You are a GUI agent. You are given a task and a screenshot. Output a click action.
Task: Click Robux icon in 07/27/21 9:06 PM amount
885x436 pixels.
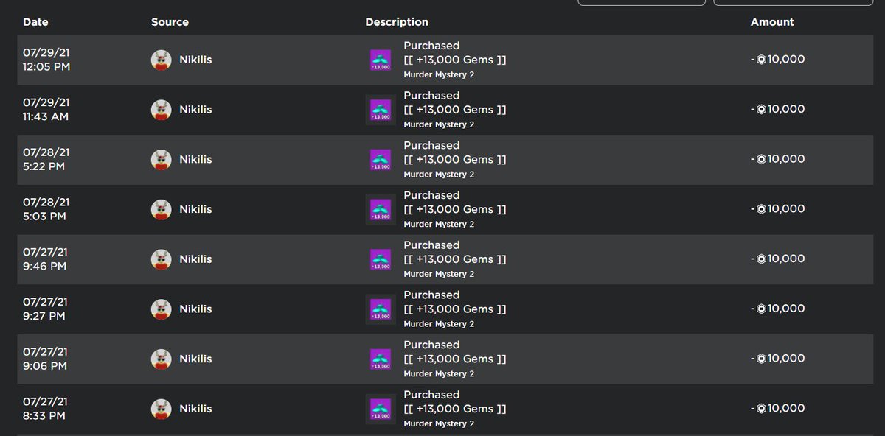[x=762, y=359]
